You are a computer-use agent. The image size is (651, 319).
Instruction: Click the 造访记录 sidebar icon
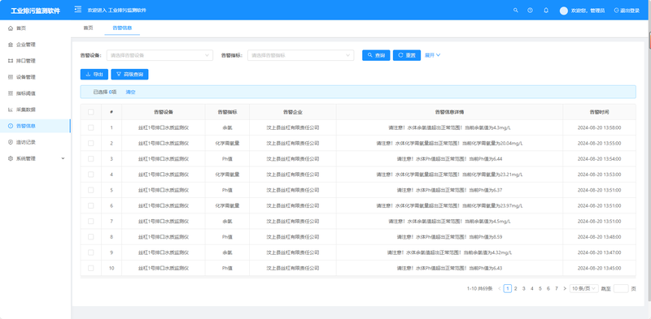[x=11, y=142]
